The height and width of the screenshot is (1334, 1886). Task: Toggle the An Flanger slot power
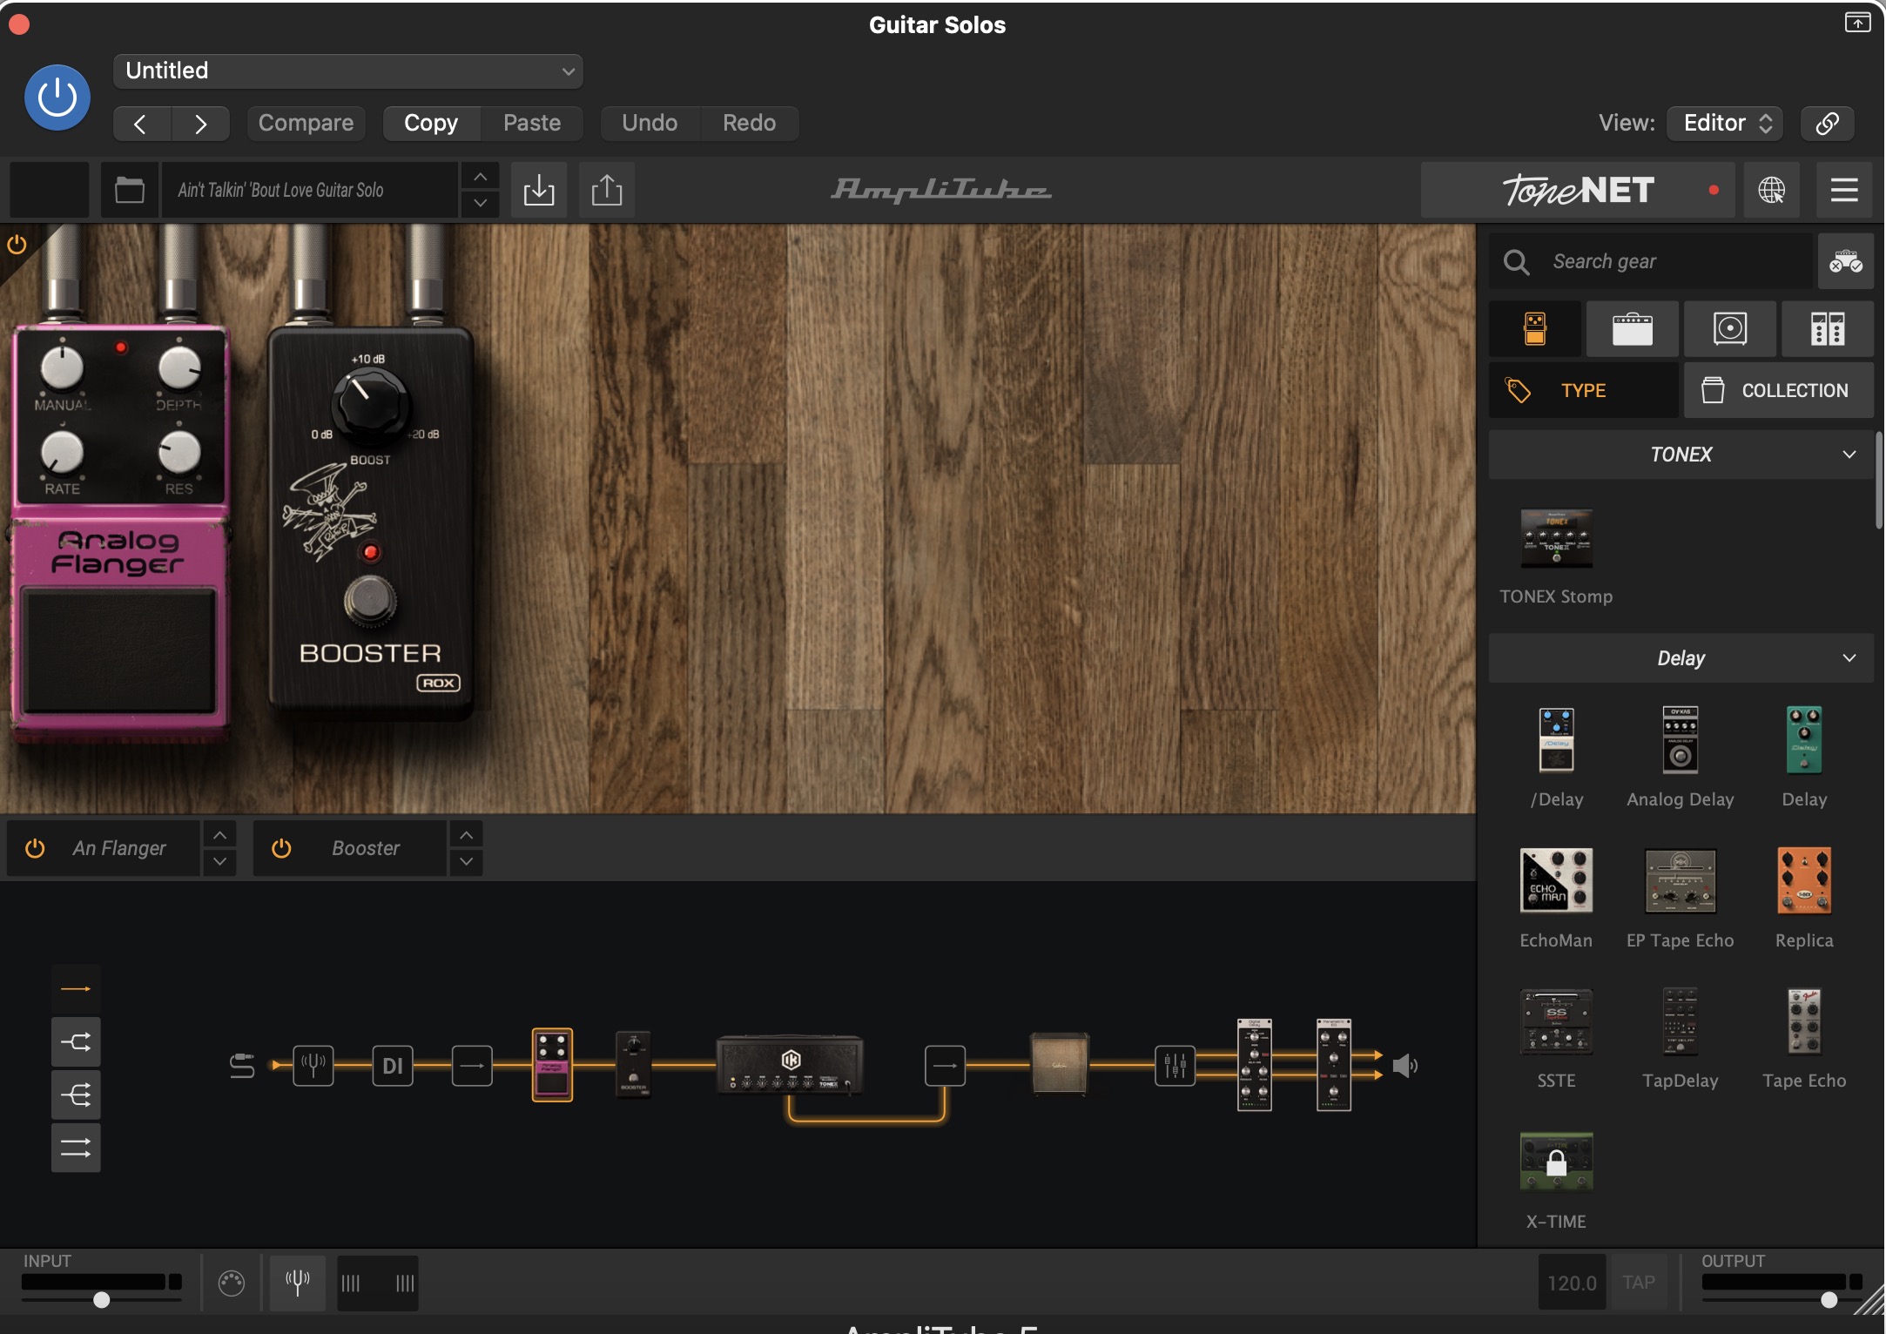pyautogui.click(x=35, y=848)
